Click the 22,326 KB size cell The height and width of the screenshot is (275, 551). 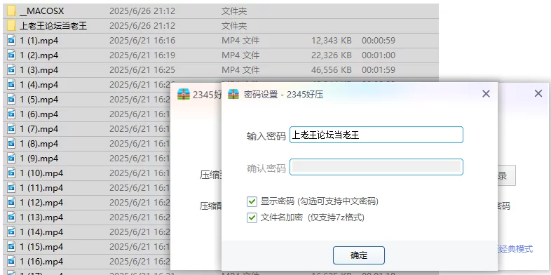(x=332, y=55)
